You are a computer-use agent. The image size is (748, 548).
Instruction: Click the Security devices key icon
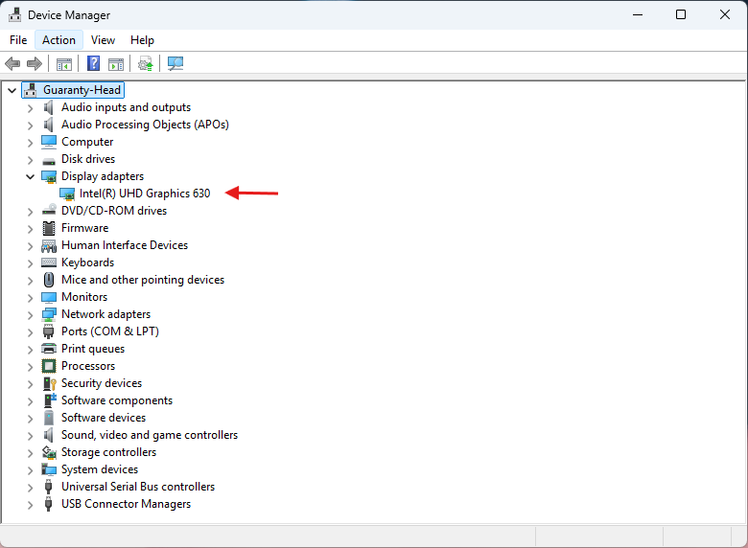[x=49, y=383]
